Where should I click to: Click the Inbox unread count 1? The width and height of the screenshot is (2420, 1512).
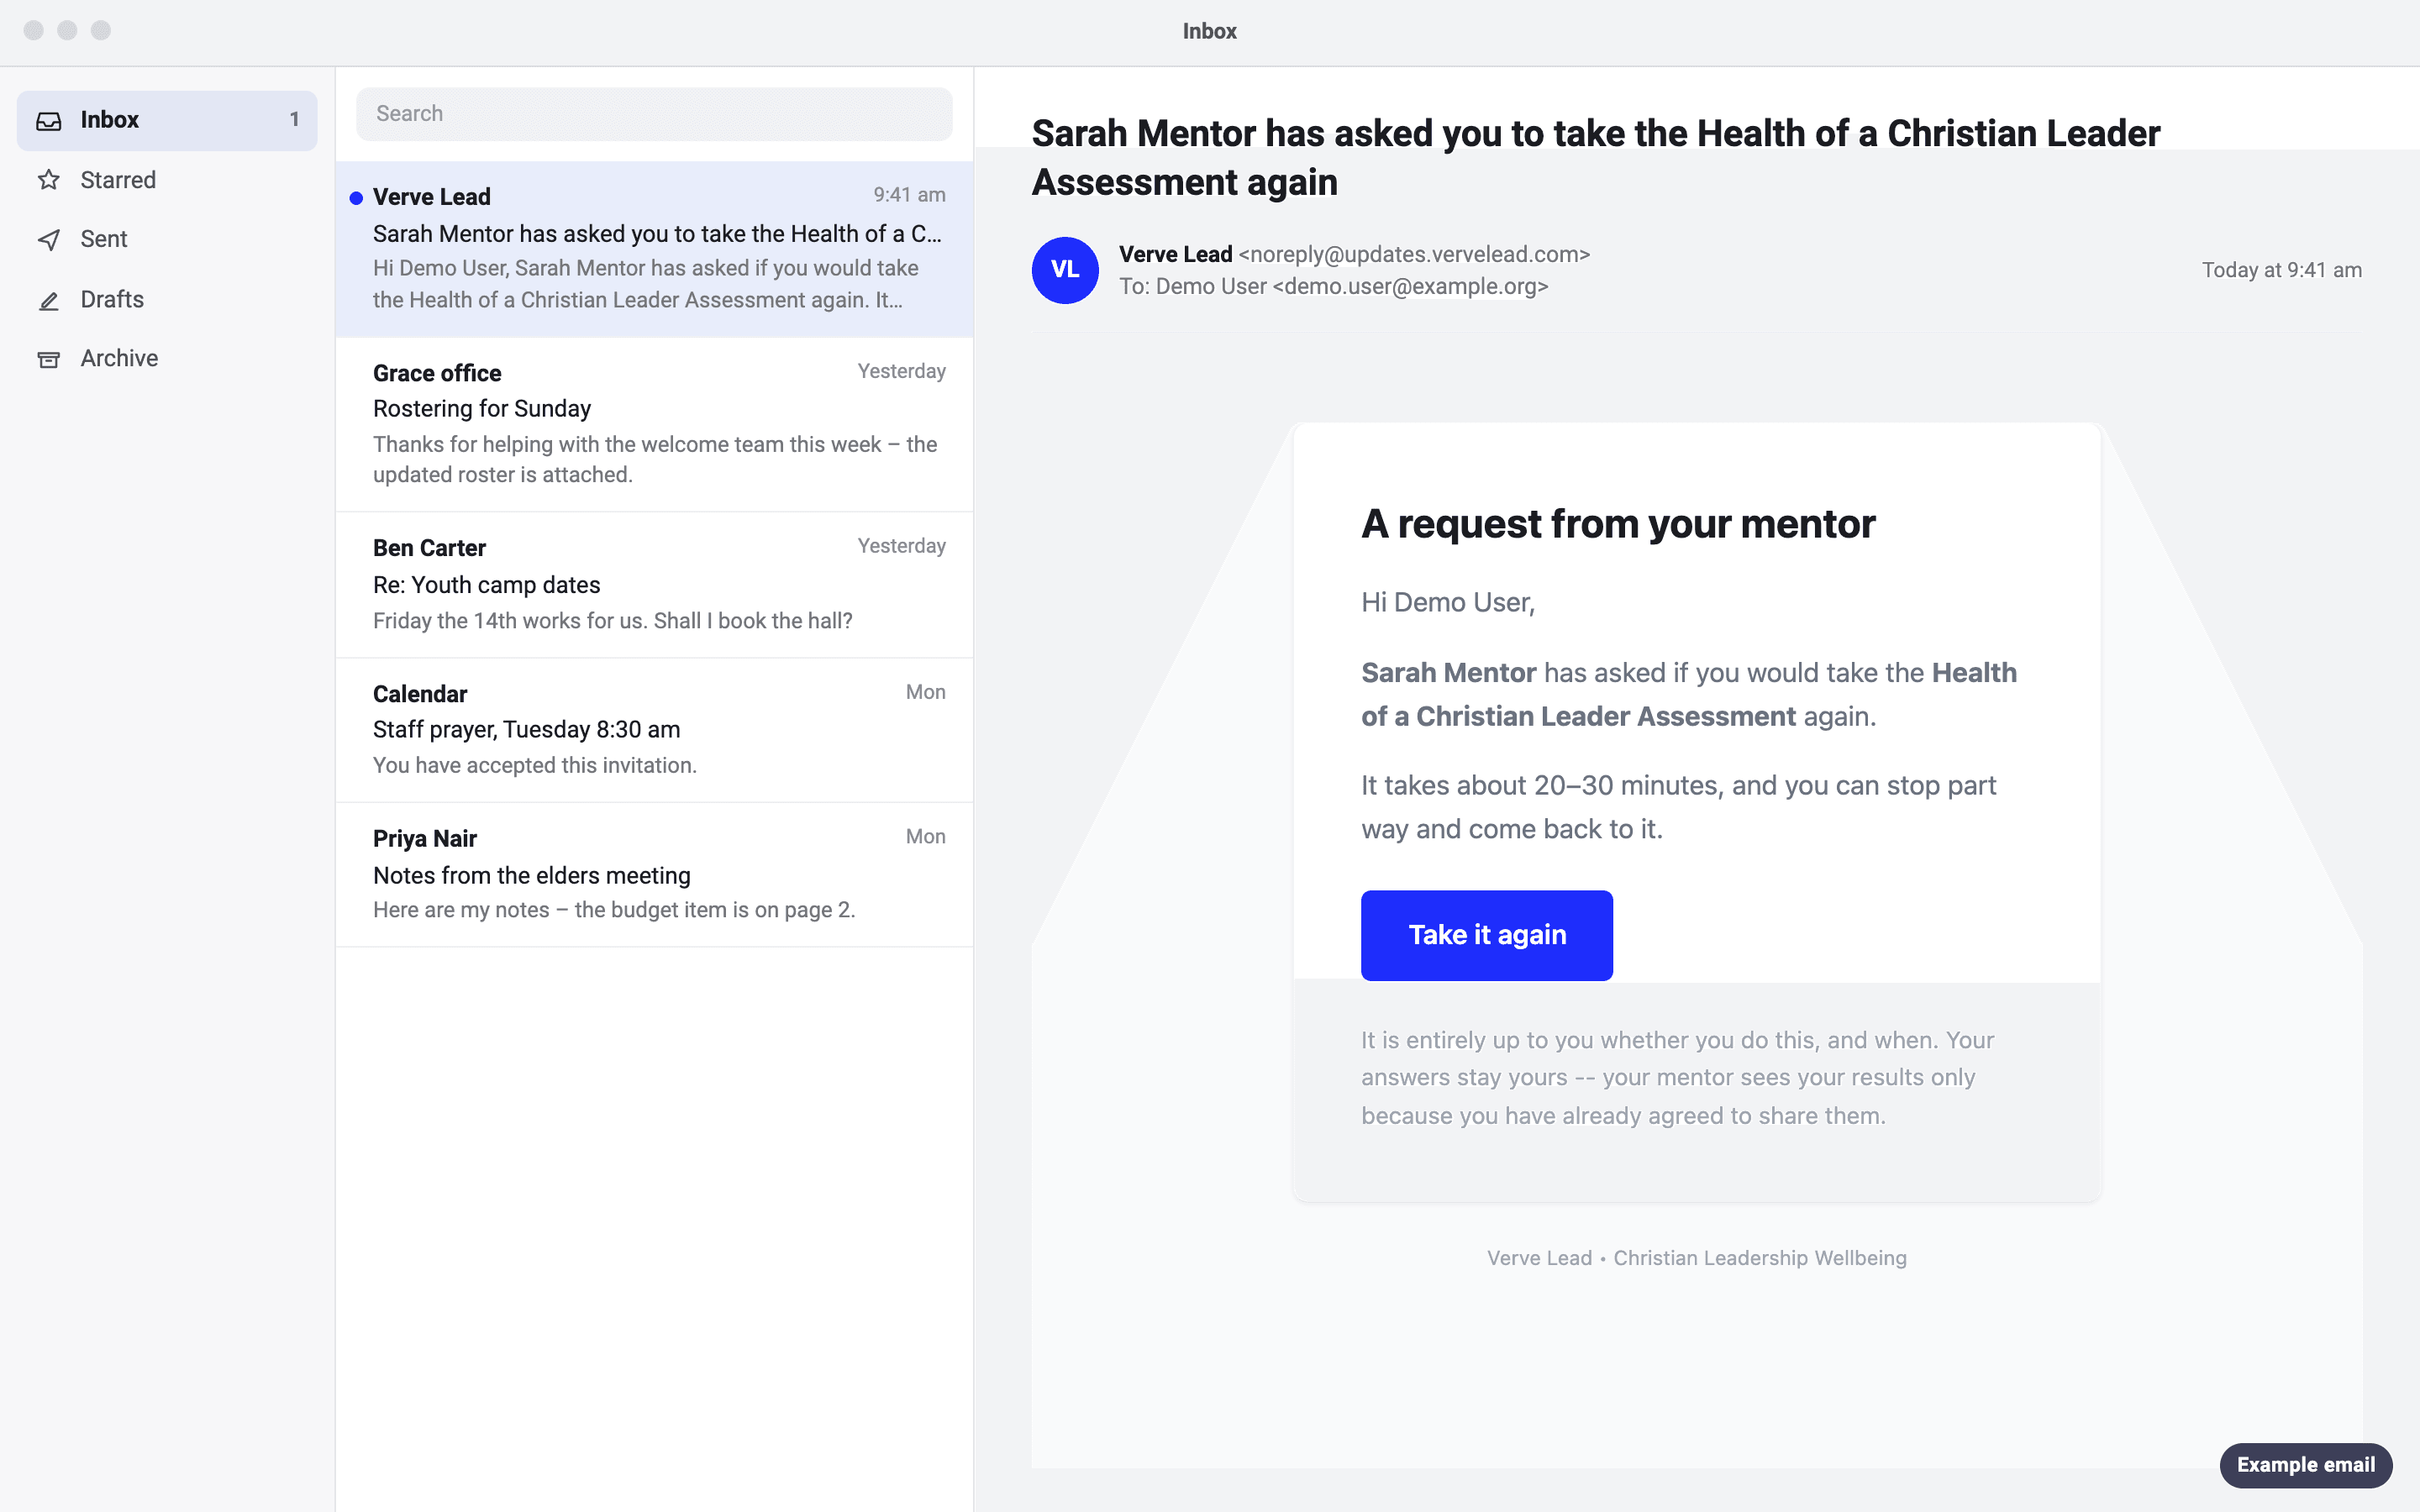294,120
